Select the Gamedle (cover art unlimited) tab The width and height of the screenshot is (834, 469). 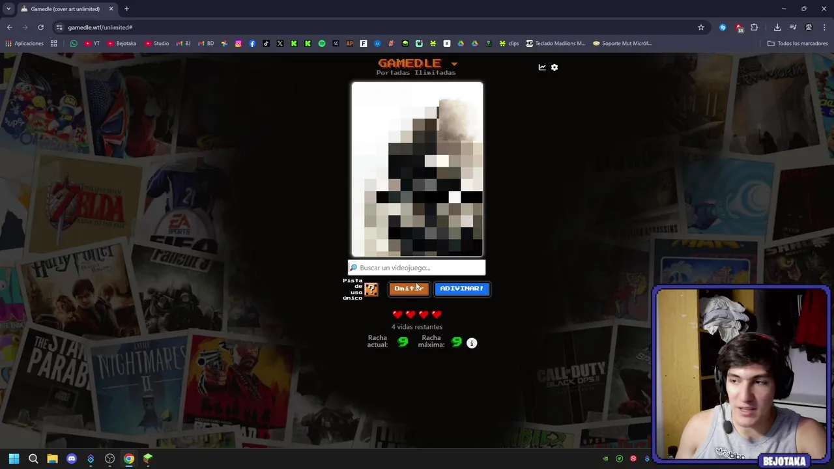(65, 9)
